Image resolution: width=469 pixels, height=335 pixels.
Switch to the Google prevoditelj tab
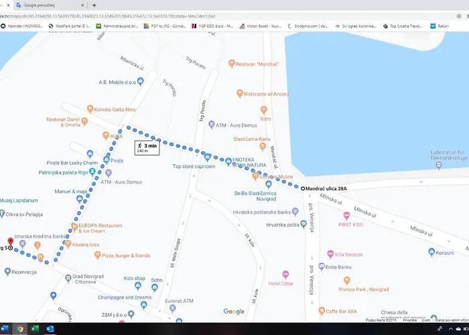46,5
